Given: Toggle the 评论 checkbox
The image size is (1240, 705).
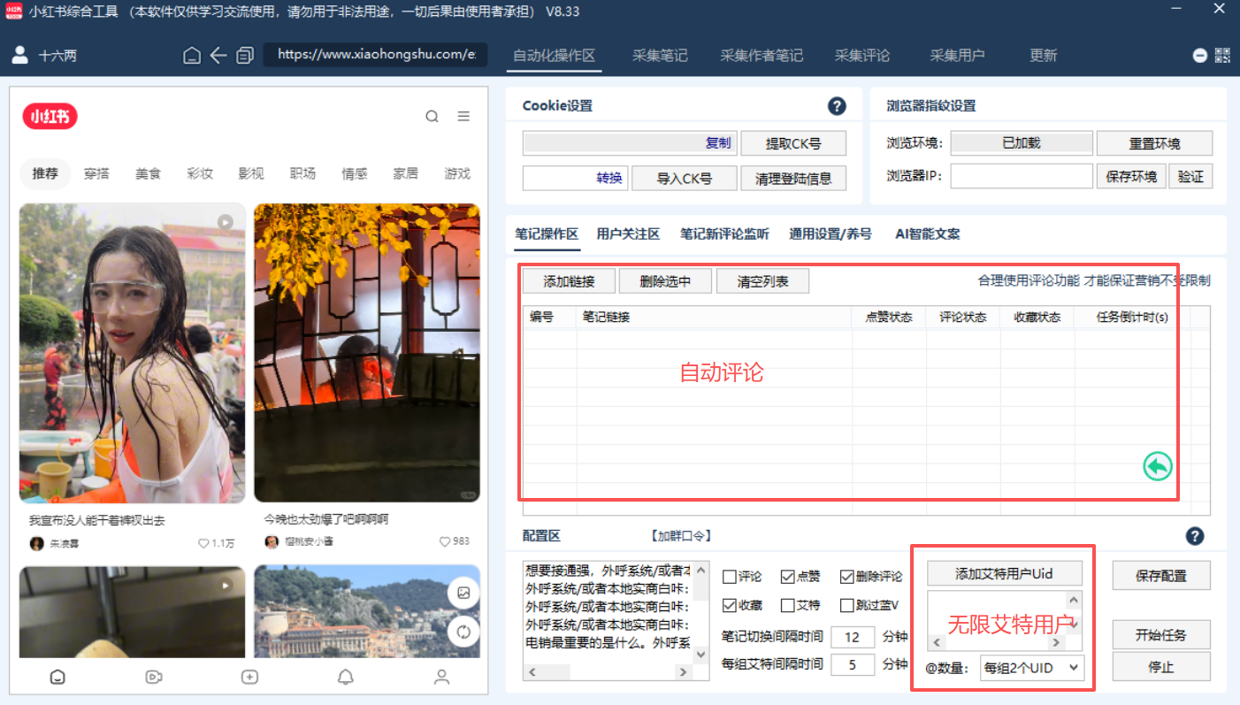Looking at the screenshot, I should coord(730,577).
